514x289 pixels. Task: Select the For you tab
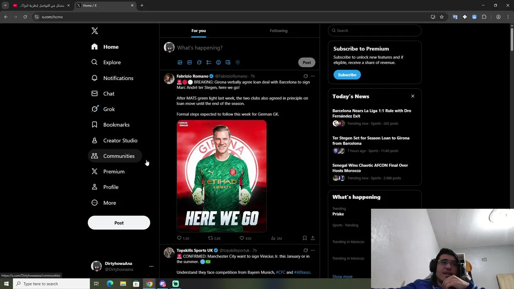198,31
